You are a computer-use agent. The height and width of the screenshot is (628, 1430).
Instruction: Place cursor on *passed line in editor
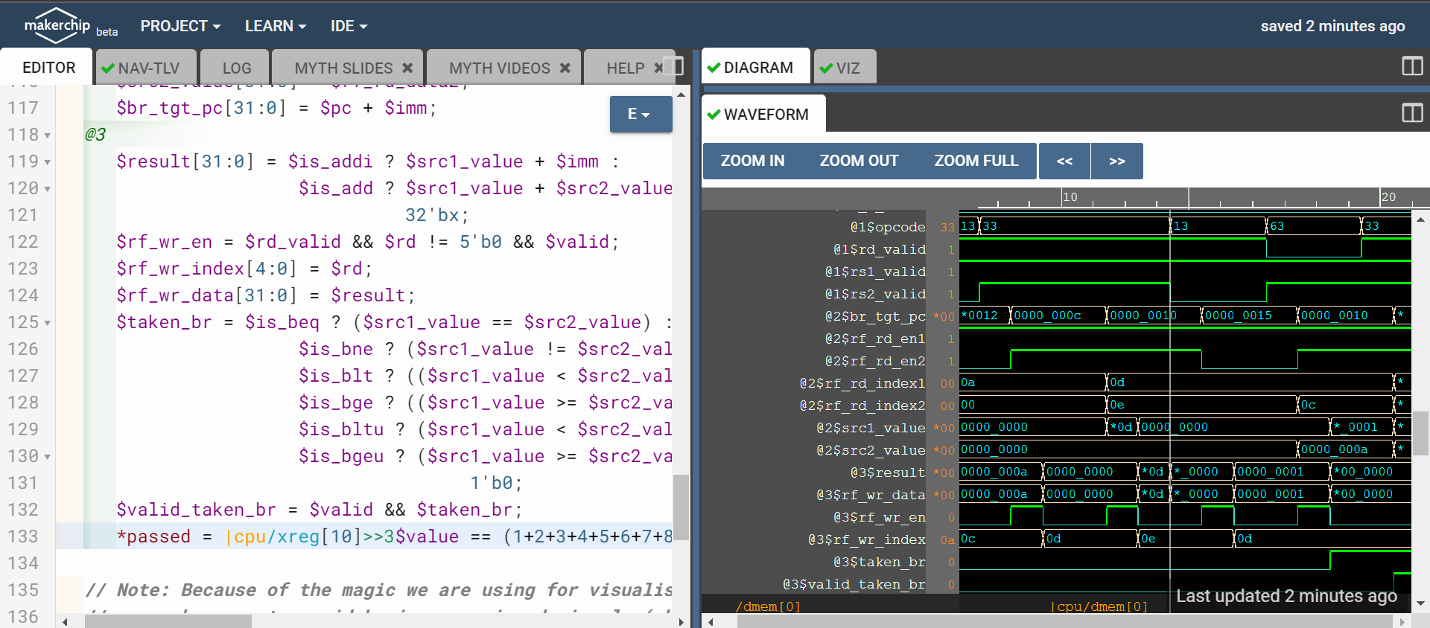click(x=394, y=536)
